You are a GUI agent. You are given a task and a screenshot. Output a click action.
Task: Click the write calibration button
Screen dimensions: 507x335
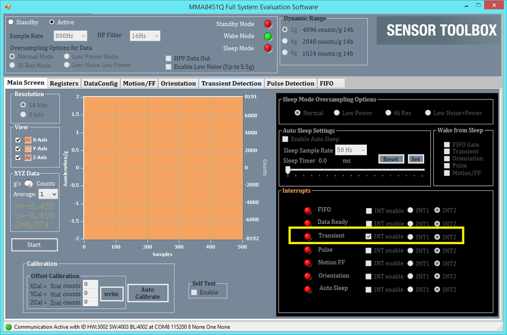tap(111, 294)
